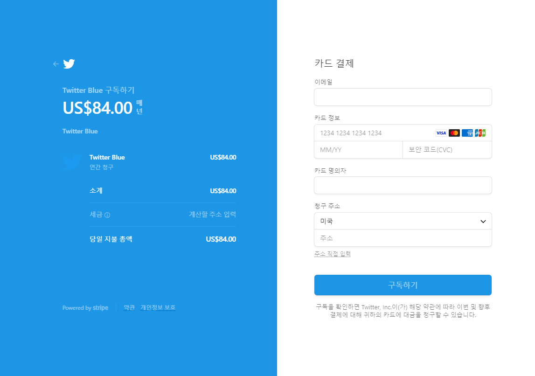Click the 세금 tax label
The image size is (535, 376).
pyautogui.click(x=96, y=215)
